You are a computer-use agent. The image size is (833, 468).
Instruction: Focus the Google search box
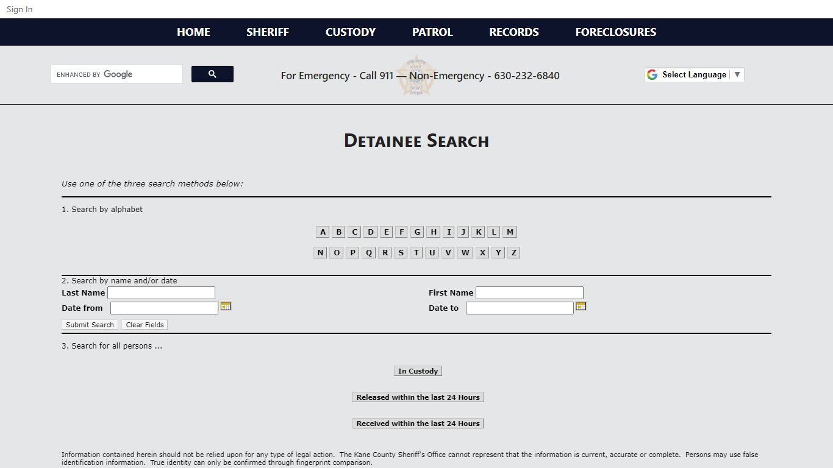tap(117, 74)
